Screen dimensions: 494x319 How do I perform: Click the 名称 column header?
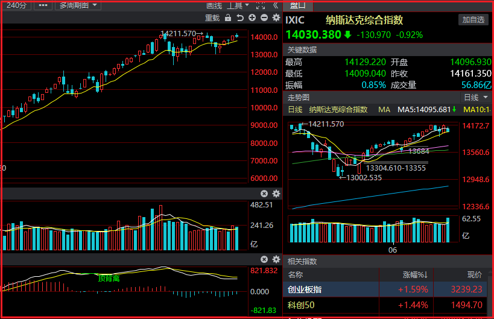coord(295,275)
